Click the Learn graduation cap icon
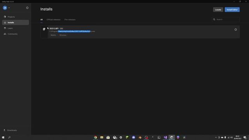The width and height of the screenshot is (249, 140). click(x=5, y=28)
